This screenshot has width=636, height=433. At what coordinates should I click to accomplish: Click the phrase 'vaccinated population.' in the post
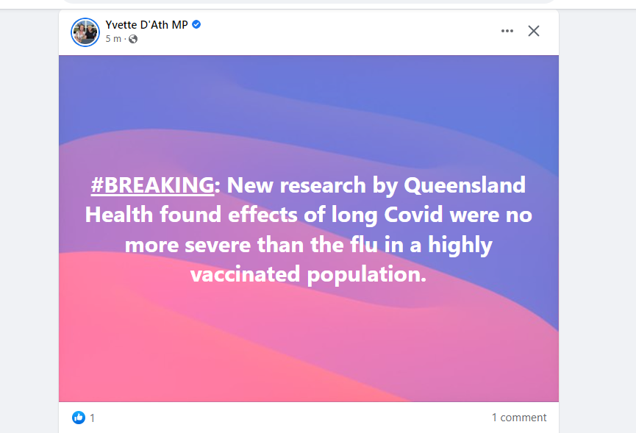click(x=308, y=274)
